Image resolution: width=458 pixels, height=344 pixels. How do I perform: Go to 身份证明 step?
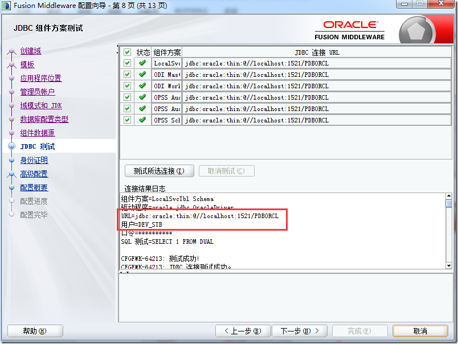coord(34,160)
